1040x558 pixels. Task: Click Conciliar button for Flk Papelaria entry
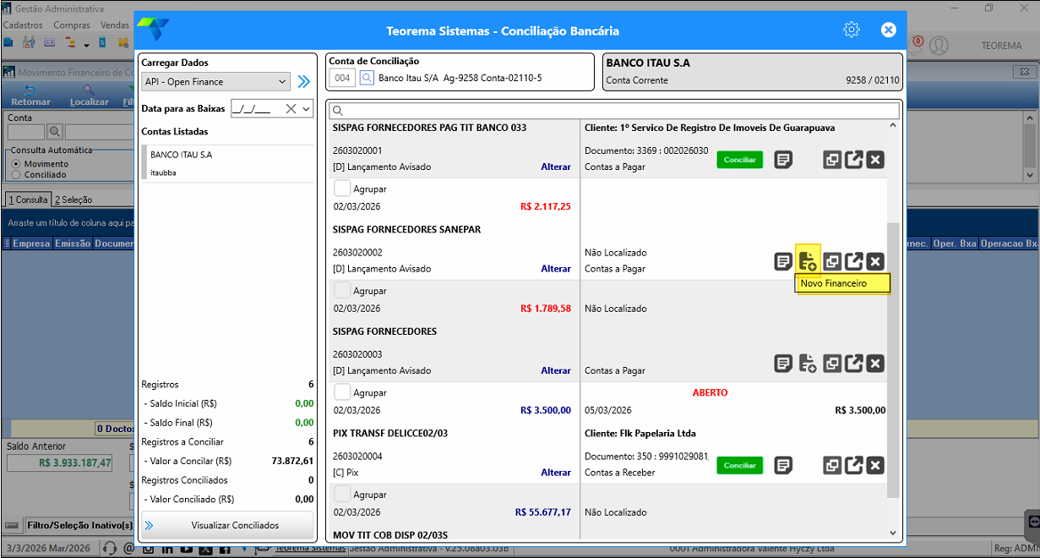pyautogui.click(x=739, y=465)
